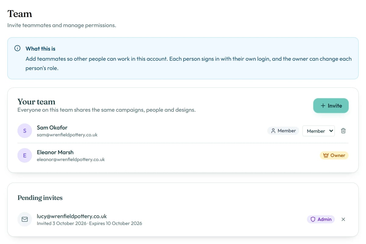Click the Pending invites heading

[40, 198]
